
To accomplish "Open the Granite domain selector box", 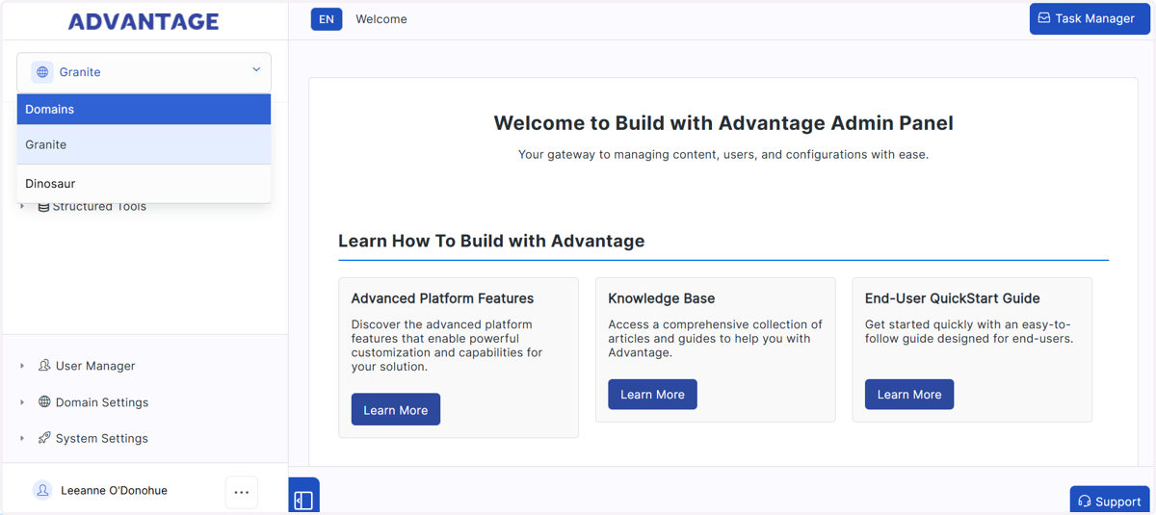I will click(x=144, y=72).
